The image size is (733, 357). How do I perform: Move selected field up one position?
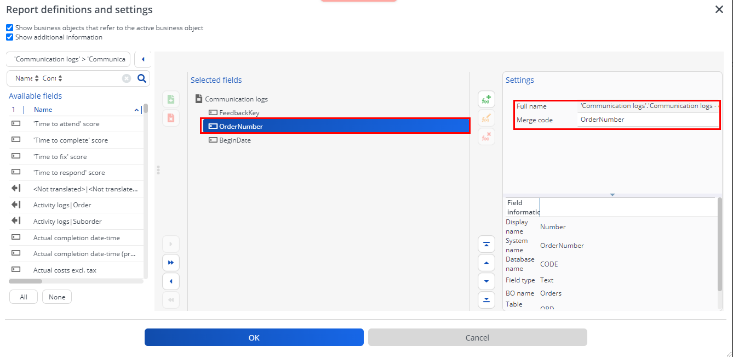click(x=486, y=263)
